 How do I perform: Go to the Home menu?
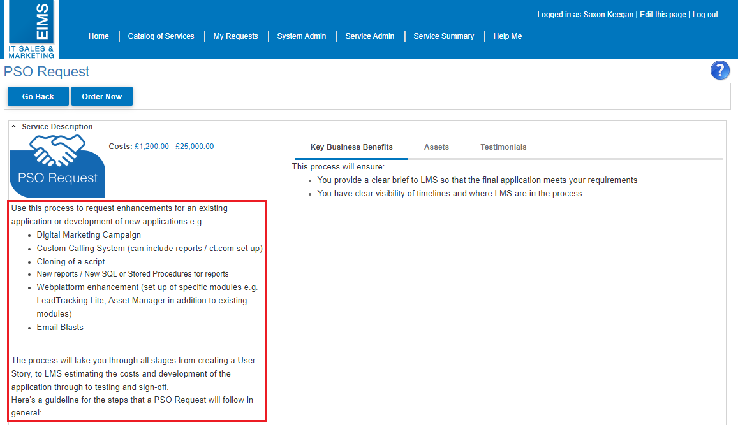98,36
